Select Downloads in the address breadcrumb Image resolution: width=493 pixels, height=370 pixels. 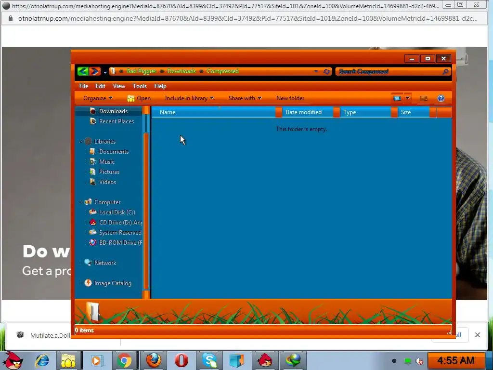click(x=182, y=71)
